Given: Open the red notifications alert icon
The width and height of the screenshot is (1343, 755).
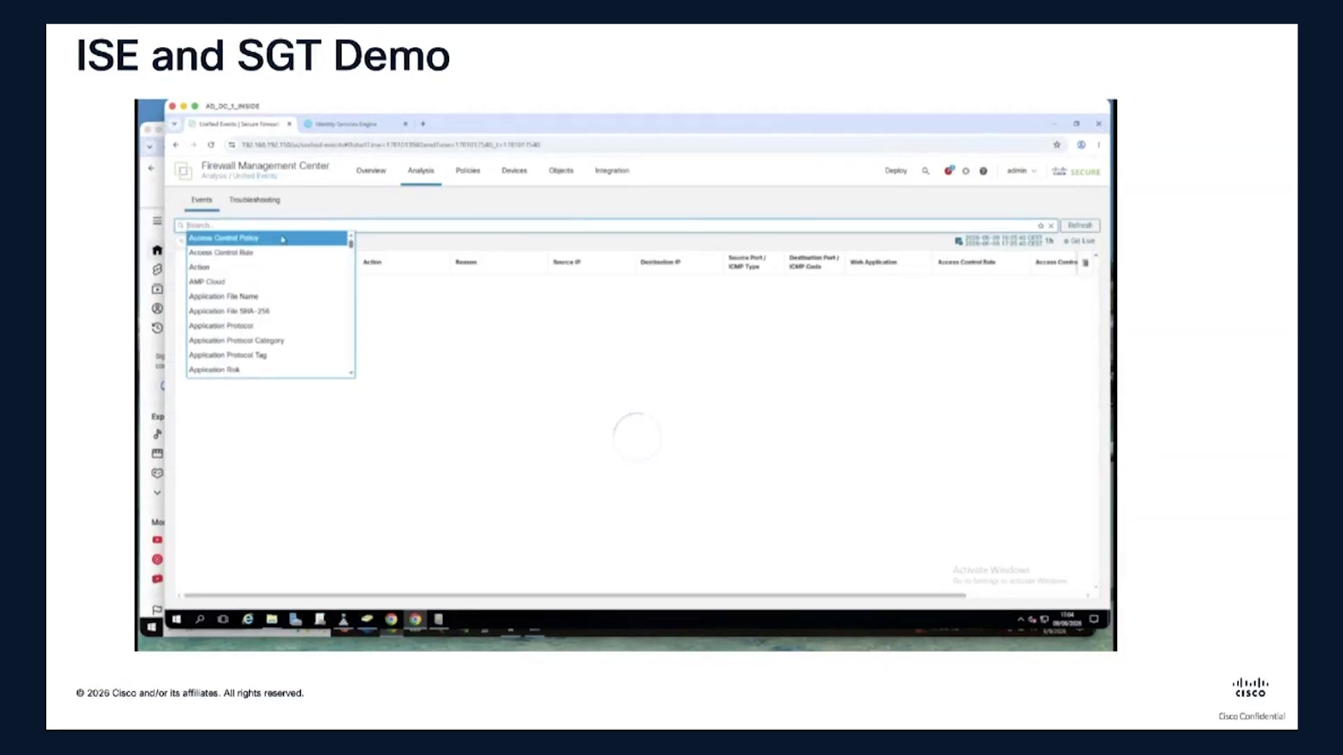Looking at the screenshot, I should coord(948,171).
